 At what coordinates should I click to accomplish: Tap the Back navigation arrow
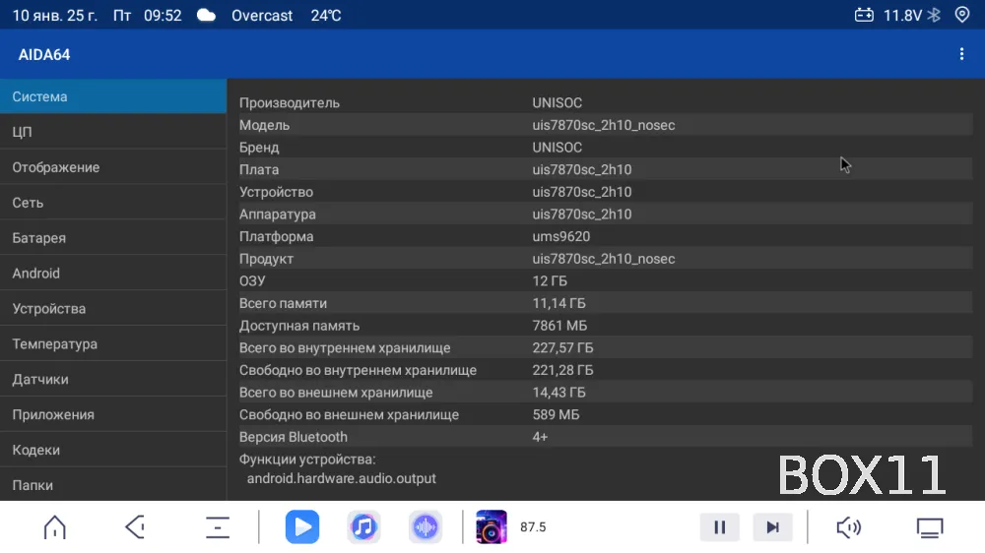click(135, 527)
